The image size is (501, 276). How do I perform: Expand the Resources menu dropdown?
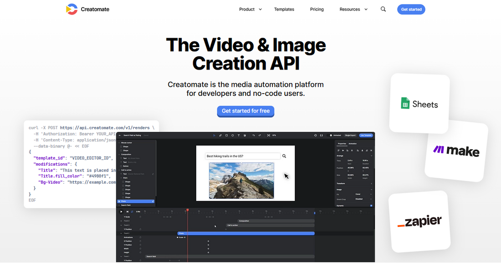353,9
